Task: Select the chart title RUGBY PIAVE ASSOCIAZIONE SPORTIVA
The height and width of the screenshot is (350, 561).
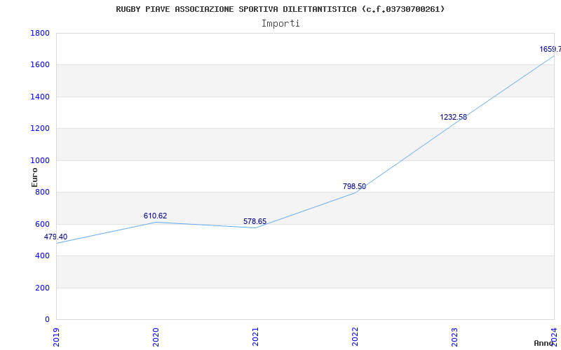Action: tap(280, 9)
